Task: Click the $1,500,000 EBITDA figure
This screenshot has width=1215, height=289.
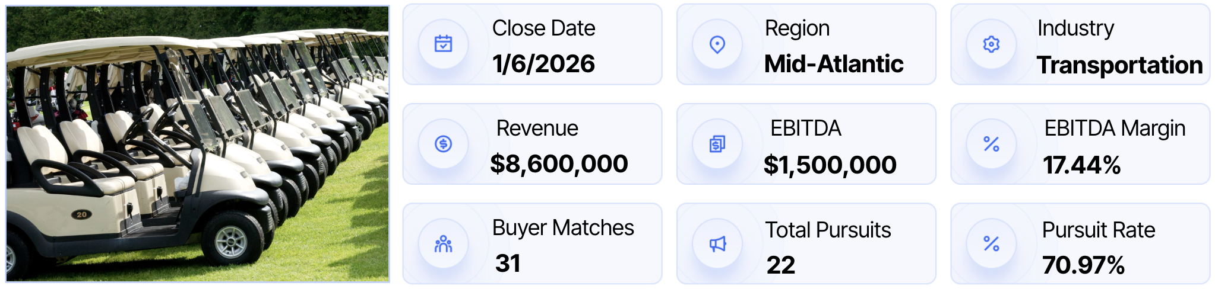Action: point(830,165)
